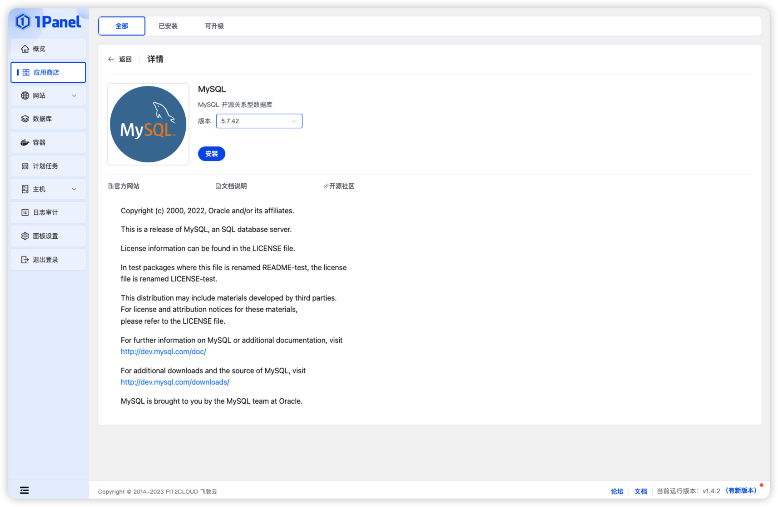
Task: Expand the 主机 submenu chevron
Action: (74, 189)
